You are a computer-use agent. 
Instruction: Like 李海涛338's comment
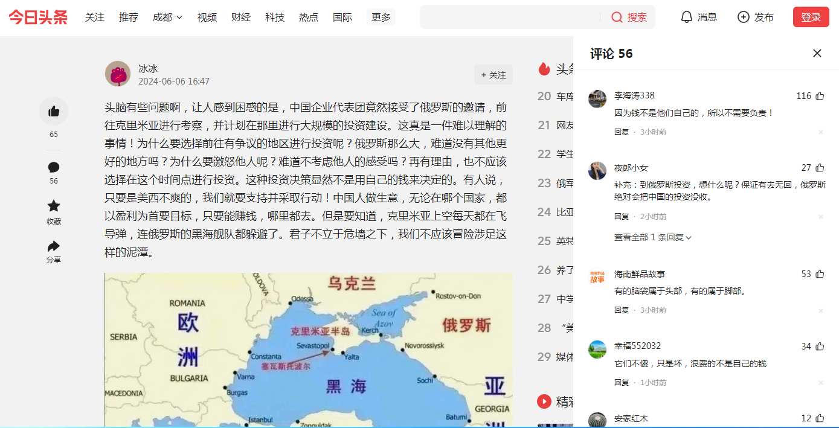point(820,96)
